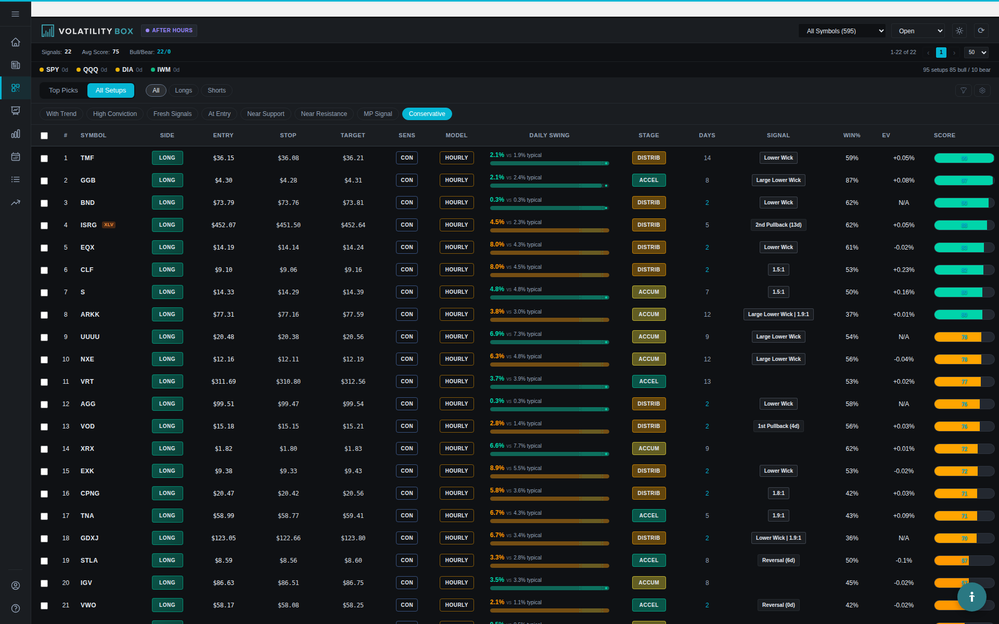
Task: Go to the previous page arrow
Action: pos(928,53)
